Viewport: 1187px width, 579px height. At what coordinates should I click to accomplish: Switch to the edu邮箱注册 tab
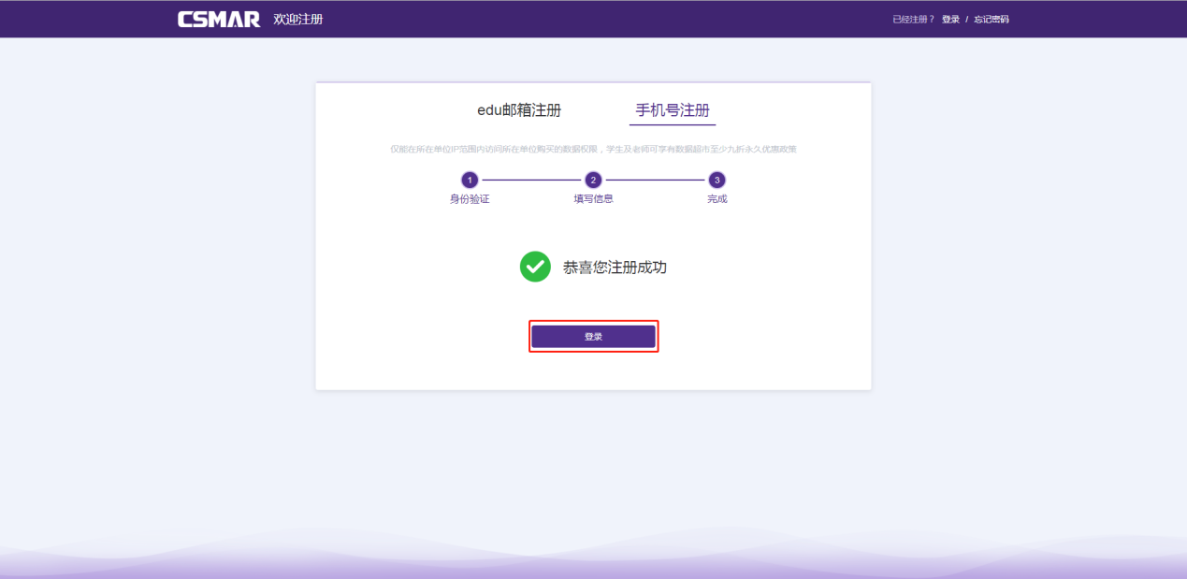(519, 110)
